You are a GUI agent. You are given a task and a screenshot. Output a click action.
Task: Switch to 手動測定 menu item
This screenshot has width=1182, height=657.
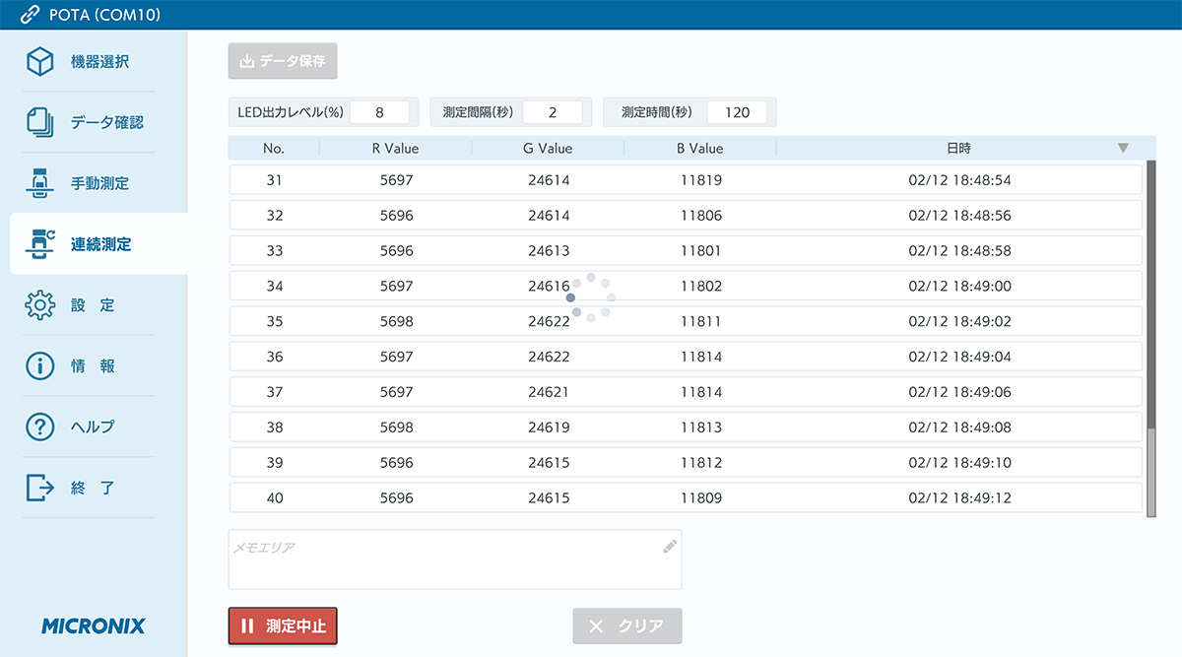[x=98, y=183]
